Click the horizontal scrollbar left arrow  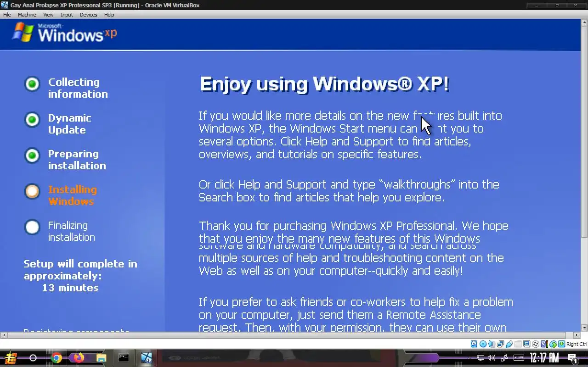point(4,335)
